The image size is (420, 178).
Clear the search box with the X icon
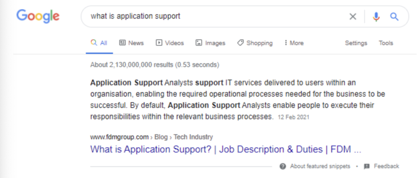[353, 16]
